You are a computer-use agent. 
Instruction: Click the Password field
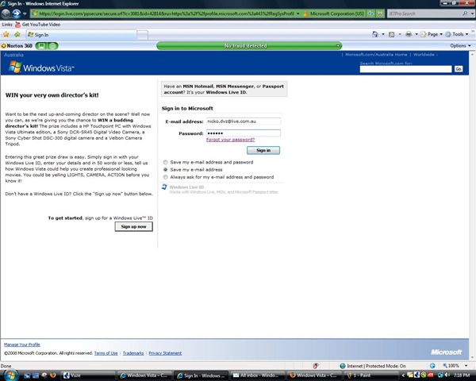pyautogui.click(x=244, y=133)
